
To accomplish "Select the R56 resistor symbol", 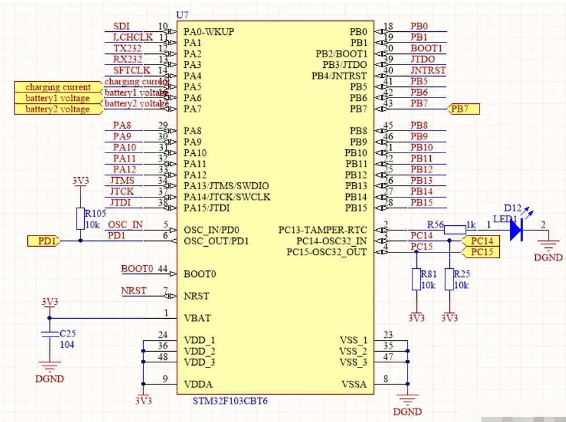I will [x=455, y=230].
